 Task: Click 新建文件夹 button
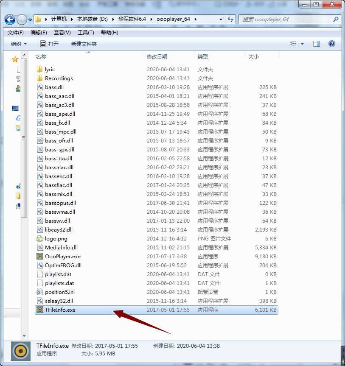point(84,44)
